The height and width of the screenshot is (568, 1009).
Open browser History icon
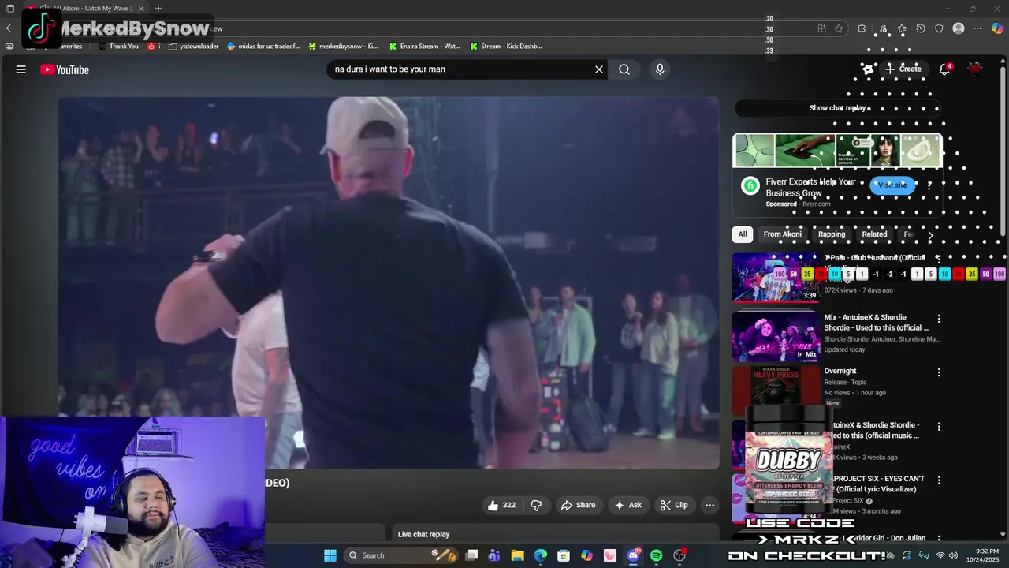tap(921, 28)
